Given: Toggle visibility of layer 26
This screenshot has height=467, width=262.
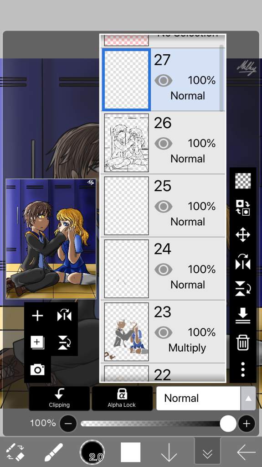Looking at the screenshot, I should point(163,144).
